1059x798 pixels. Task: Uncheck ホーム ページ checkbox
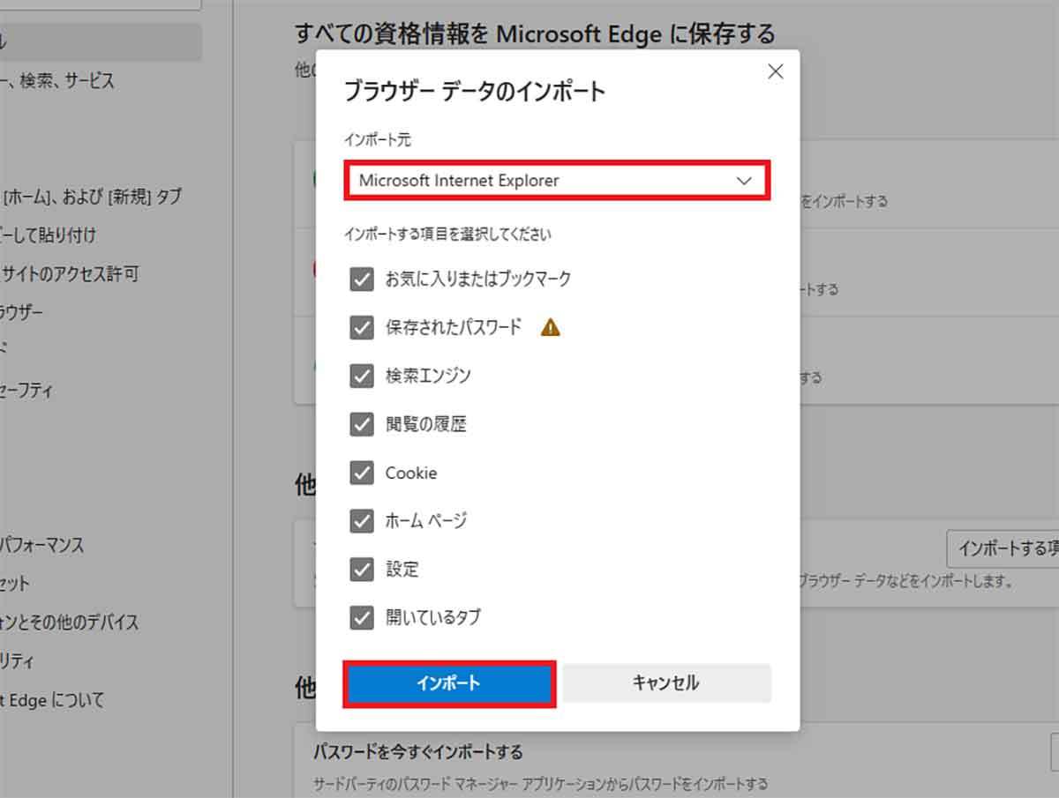(x=362, y=521)
